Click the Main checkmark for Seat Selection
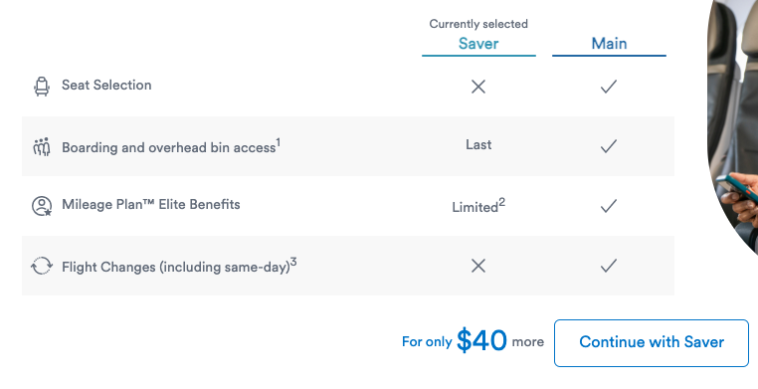The image size is (758, 389). coord(609,87)
